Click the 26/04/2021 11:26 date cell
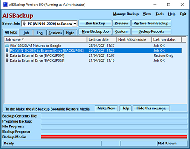The image size is (190, 149). point(102,50)
